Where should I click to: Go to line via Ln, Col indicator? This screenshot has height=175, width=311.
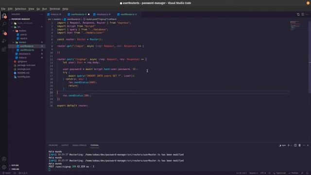pos(242,173)
